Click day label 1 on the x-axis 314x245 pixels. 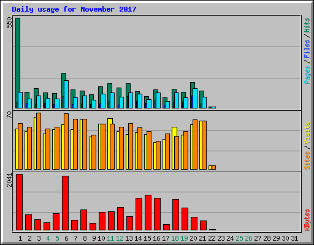20,238
